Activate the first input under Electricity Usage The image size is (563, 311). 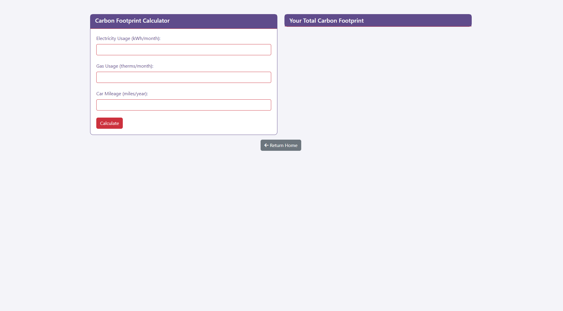pyautogui.click(x=183, y=50)
